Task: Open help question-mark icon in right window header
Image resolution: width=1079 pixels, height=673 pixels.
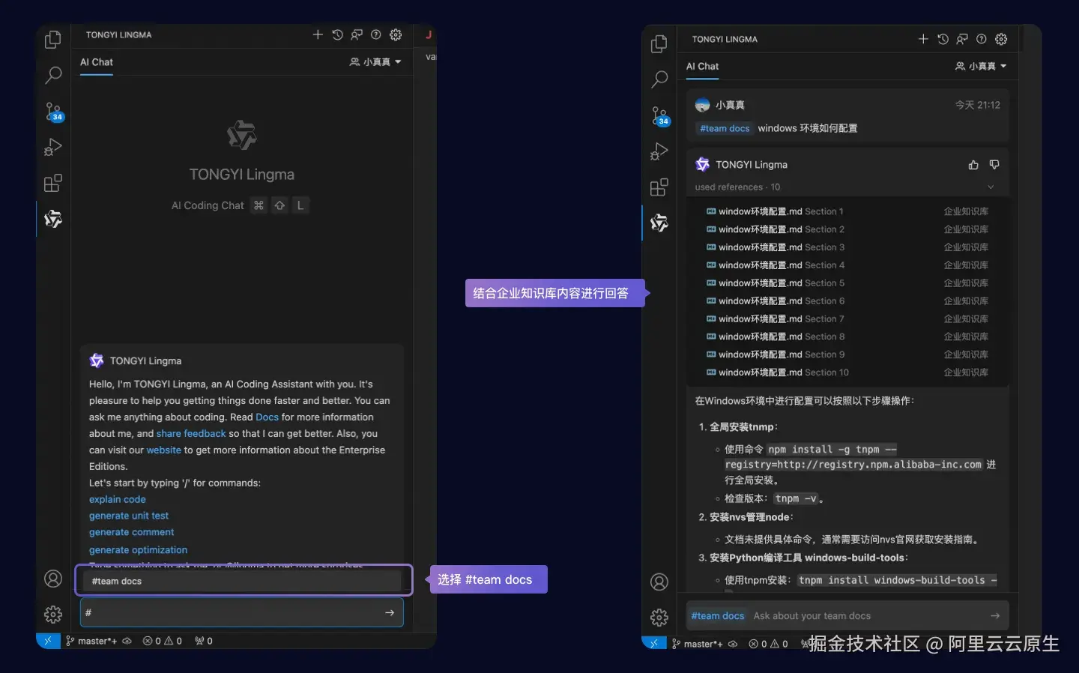Action: point(982,39)
